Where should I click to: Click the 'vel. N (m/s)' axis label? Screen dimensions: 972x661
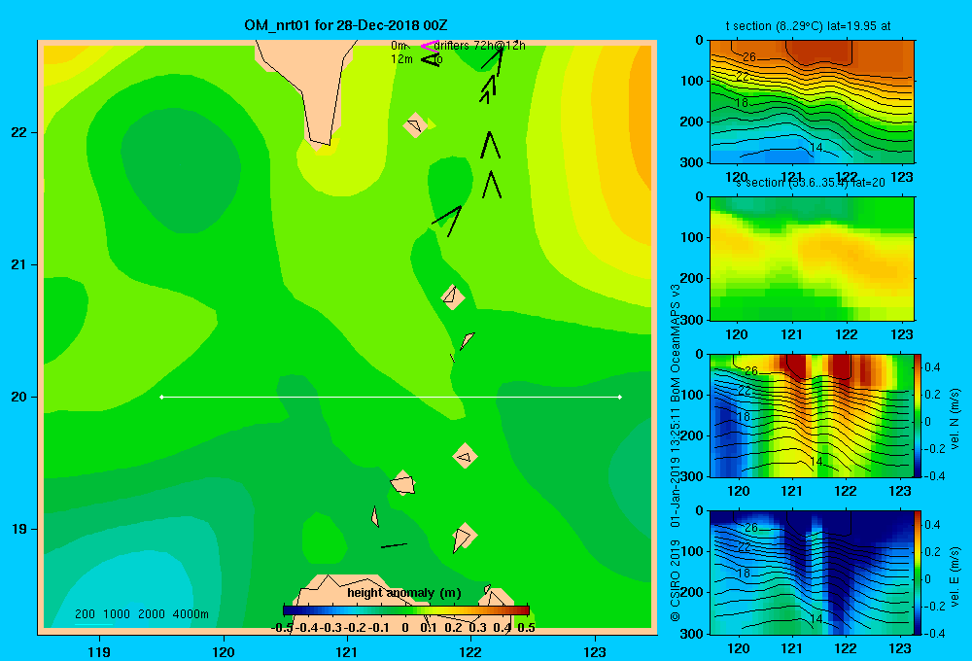[955, 419]
